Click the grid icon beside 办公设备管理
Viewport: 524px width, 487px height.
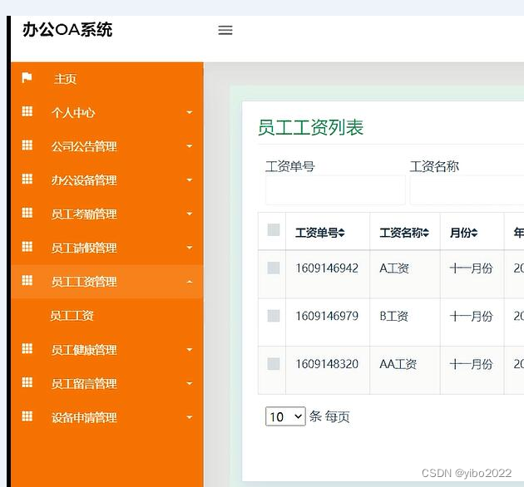click(27, 179)
